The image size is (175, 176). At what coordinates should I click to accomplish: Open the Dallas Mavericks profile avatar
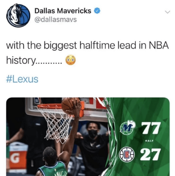point(18,16)
